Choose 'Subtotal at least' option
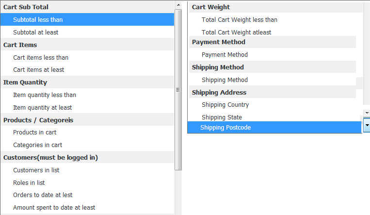Screen dimensions: 370x215 [87, 32]
